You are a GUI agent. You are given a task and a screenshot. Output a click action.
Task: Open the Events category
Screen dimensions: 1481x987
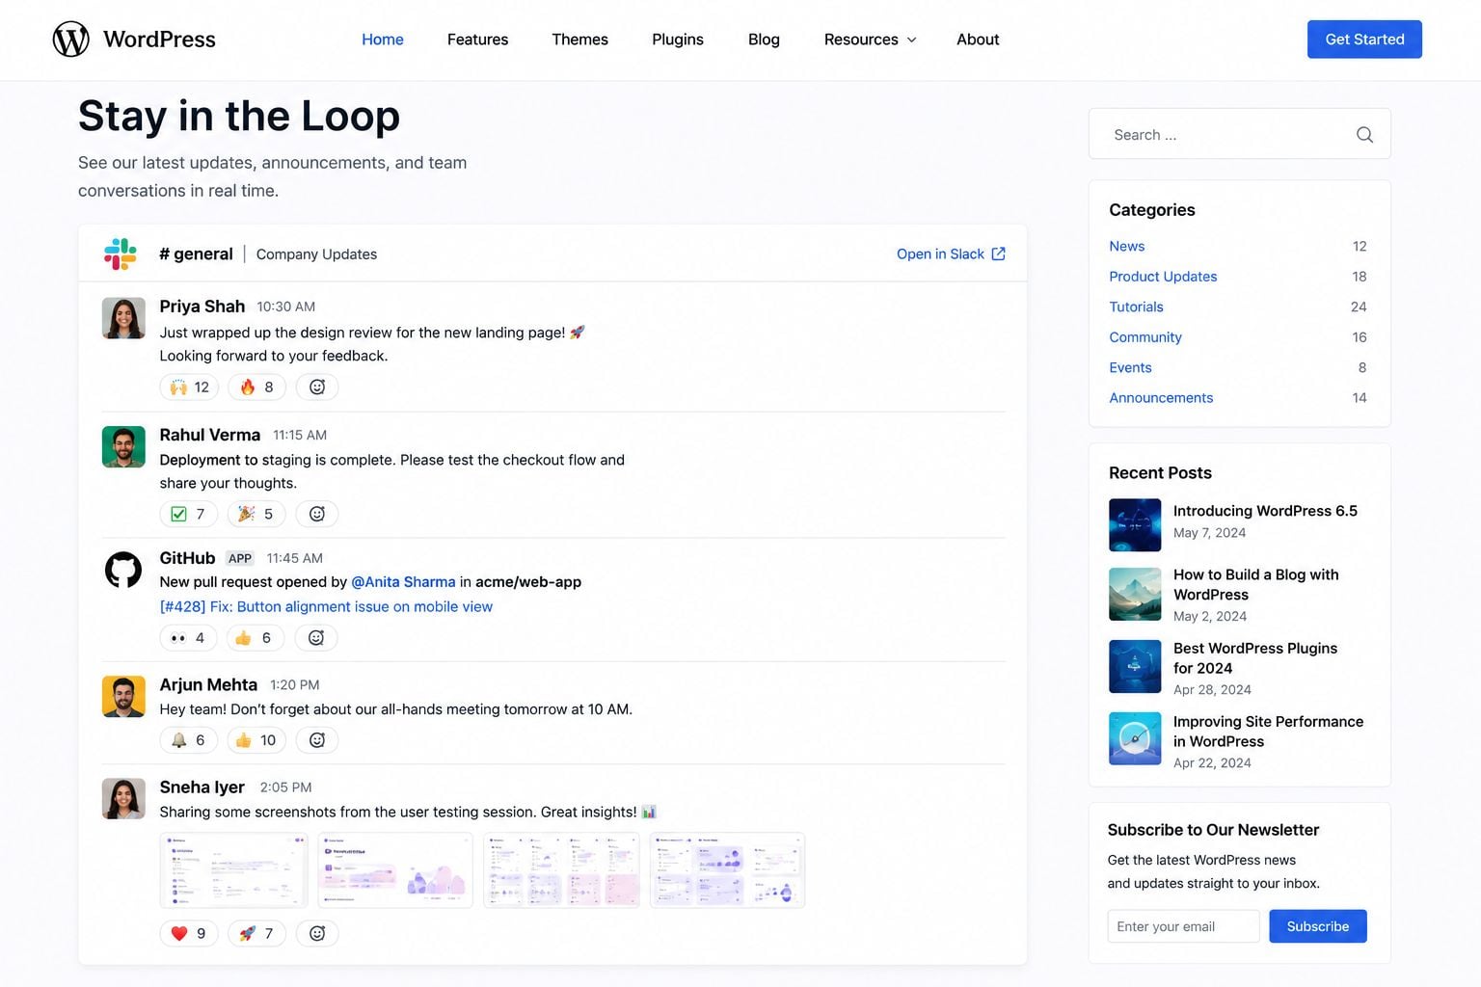[x=1130, y=368]
